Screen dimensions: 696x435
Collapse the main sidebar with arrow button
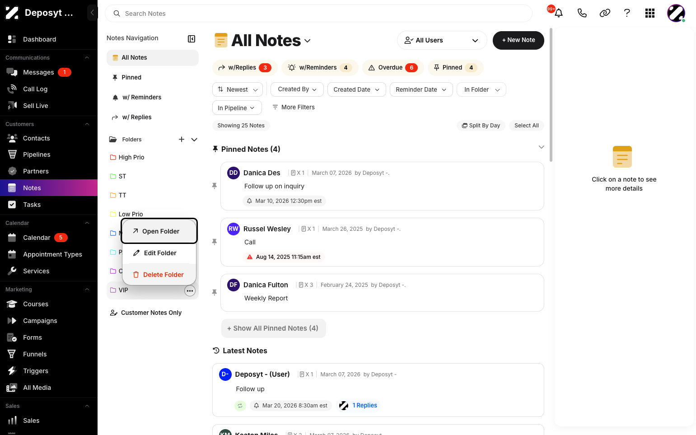click(92, 13)
